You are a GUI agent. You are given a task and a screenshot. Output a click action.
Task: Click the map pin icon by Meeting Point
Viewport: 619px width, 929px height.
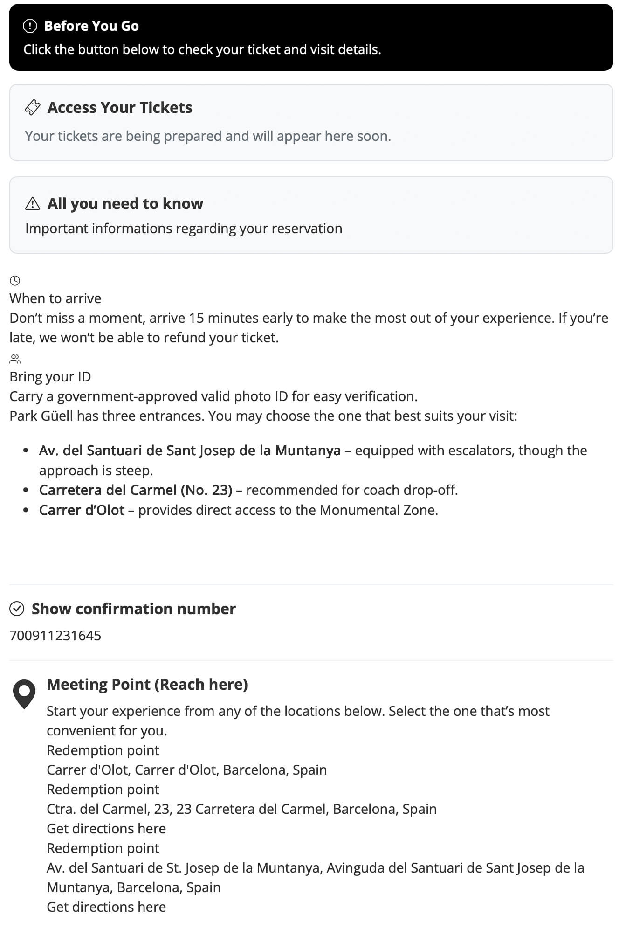pyautogui.click(x=24, y=693)
